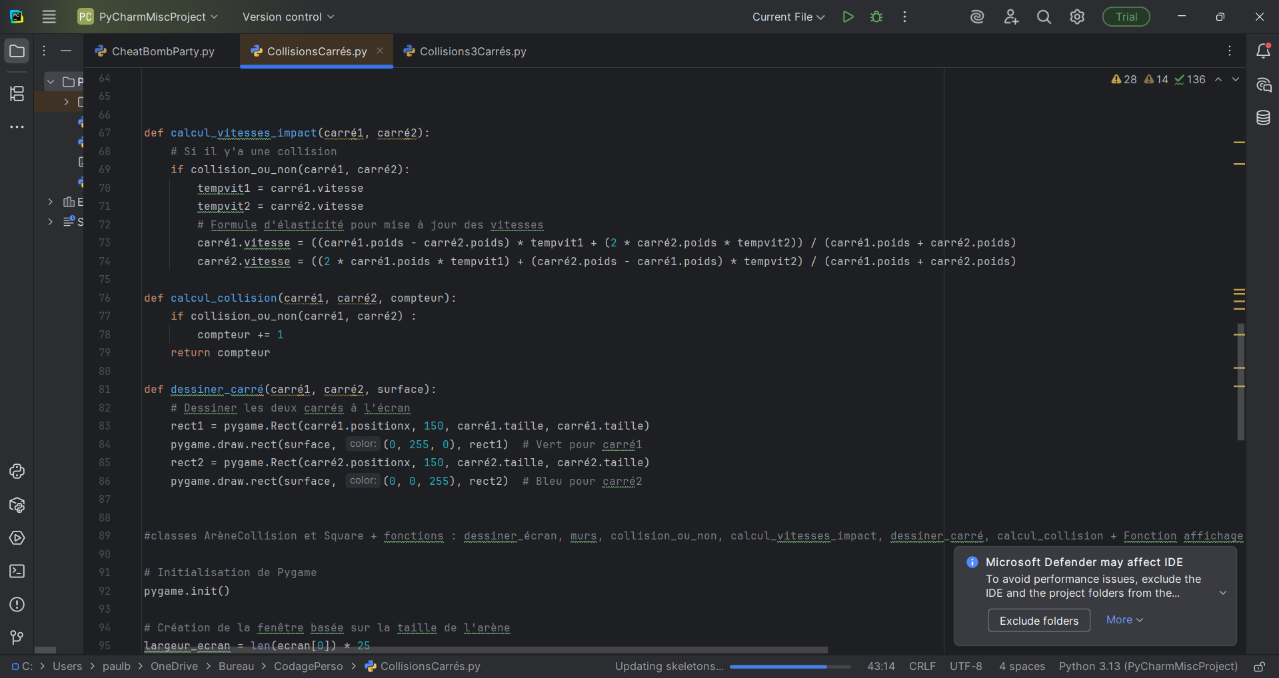Viewport: 1279px width, 678px height.
Task: Open notifications bell
Action: pyautogui.click(x=1263, y=51)
